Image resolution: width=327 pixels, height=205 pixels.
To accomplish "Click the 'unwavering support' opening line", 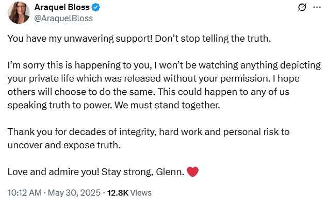I will [x=139, y=39].
